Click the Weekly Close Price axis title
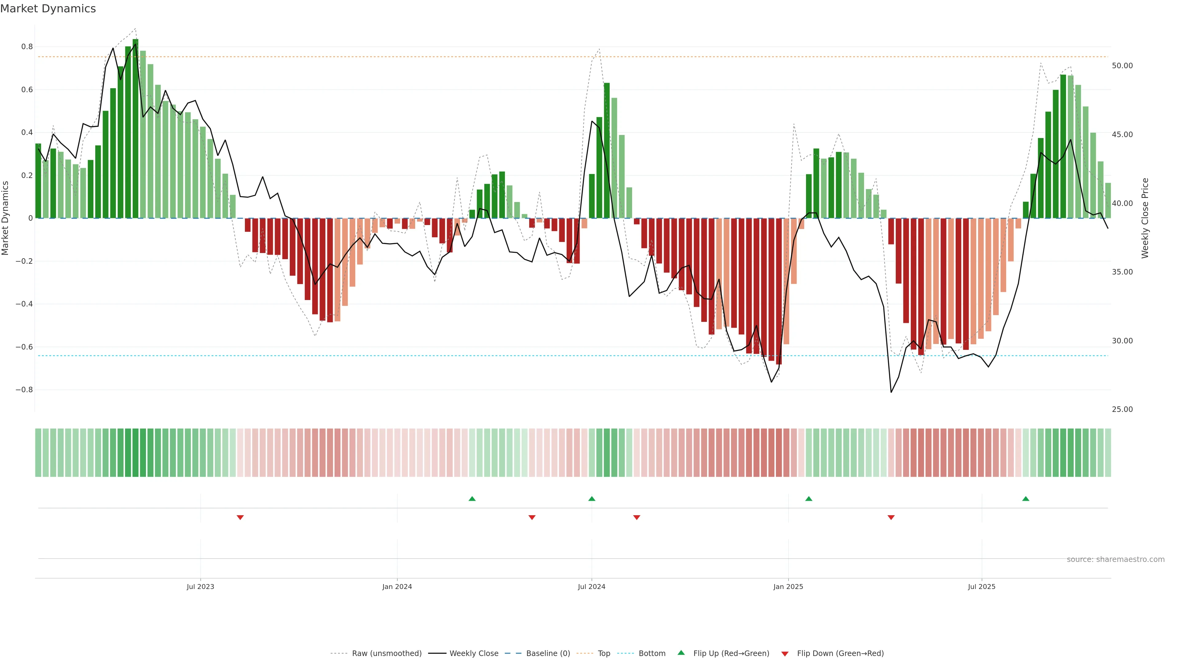 [1145, 218]
